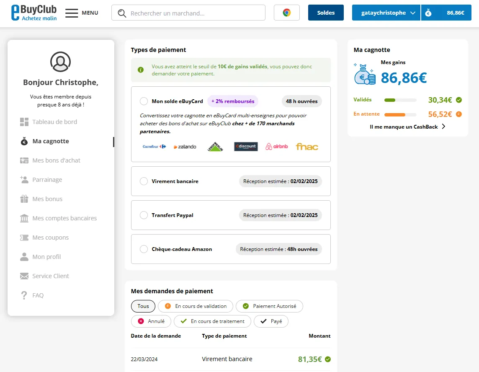Viewport: 479px width, 372px height.
Task: Click the En attente orange progress bar
Action: (400, 115)
